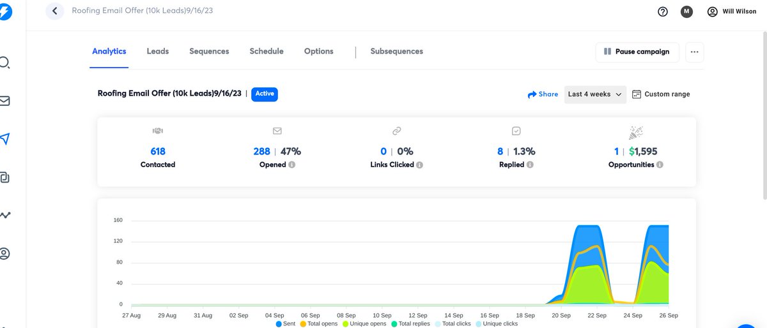Toggle the Sent series in chart legend
The image size is (767, 328).
tap(286, 324)
